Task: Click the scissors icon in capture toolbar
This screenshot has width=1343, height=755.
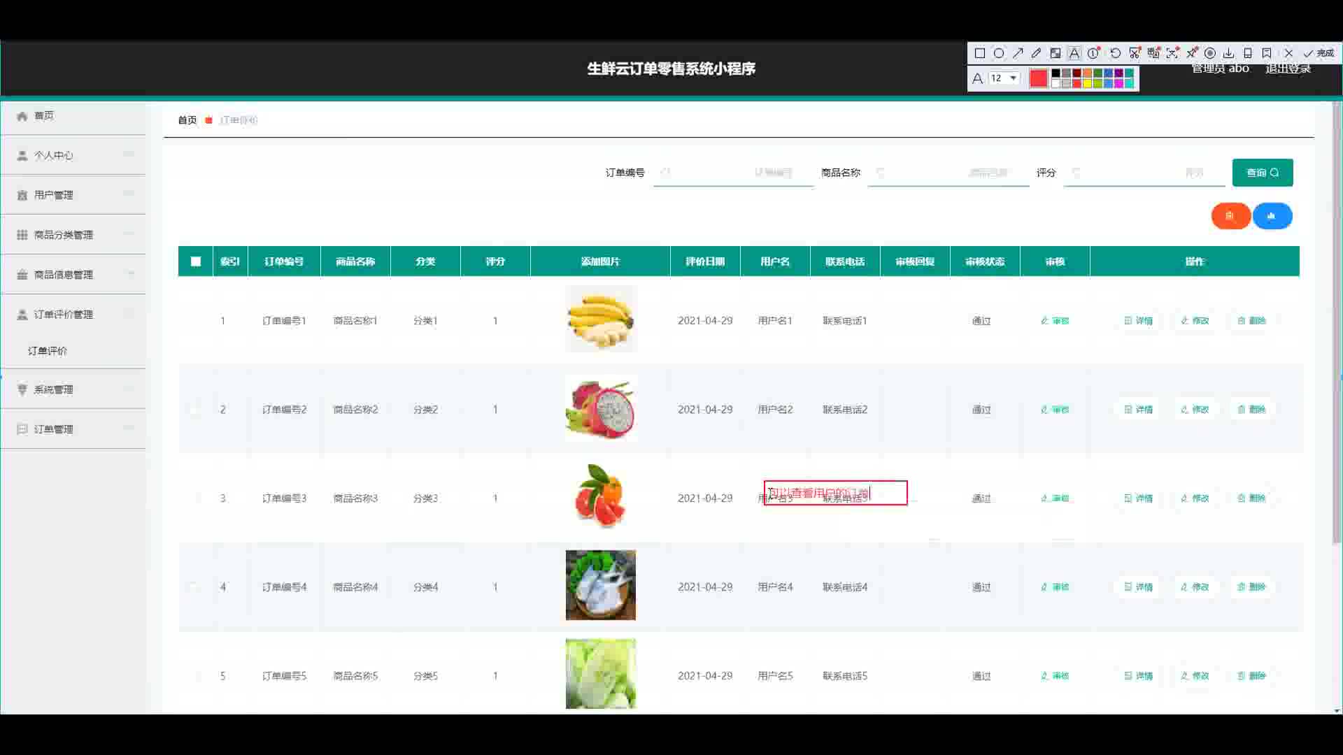Action: coord(1135,53)
